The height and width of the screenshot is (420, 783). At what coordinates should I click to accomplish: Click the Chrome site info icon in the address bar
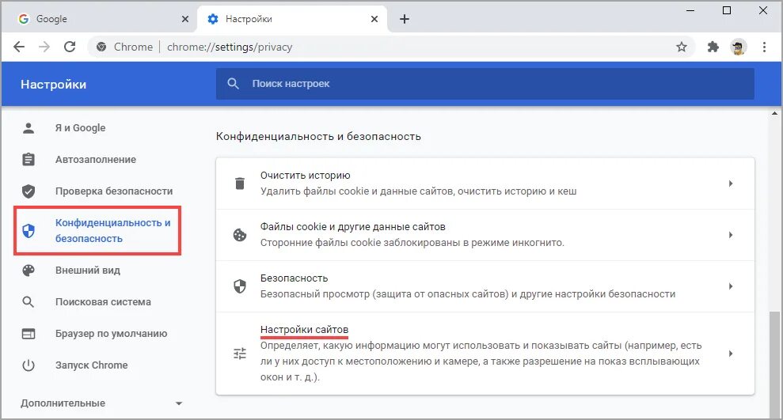coord(101,47)
